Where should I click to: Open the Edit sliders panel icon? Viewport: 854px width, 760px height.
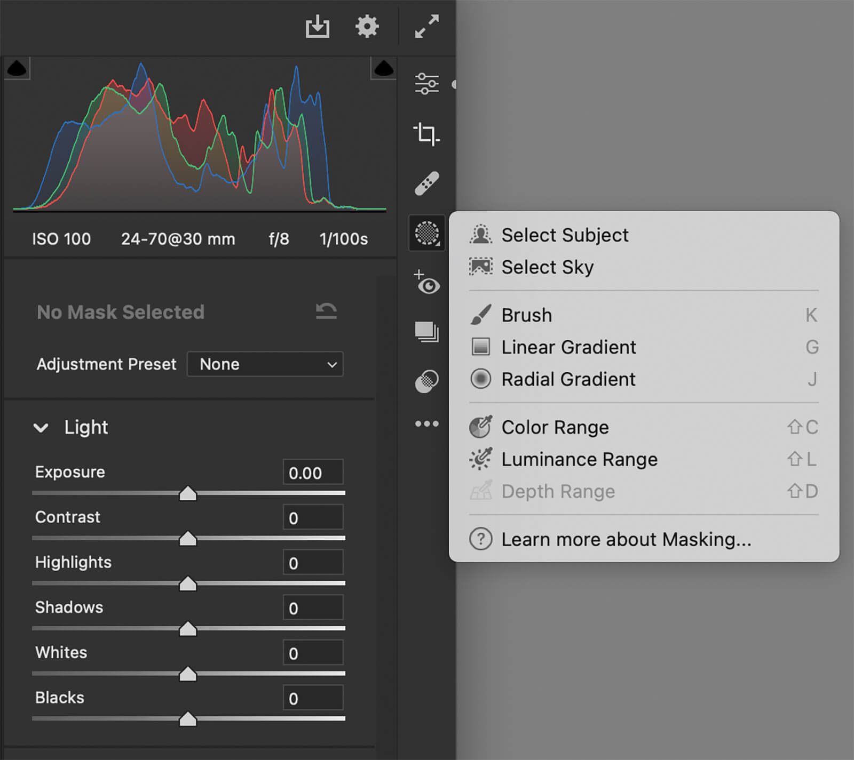pyautogui.click(x=426, y=84)
